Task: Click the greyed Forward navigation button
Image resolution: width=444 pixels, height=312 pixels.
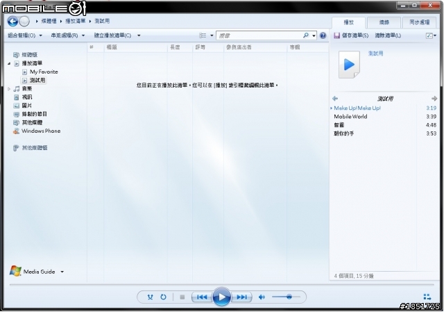Action: (24, 21)
